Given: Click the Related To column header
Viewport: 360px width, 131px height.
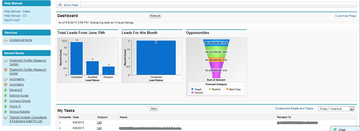Looking at the screenshot, I should [x=284, y=117].
